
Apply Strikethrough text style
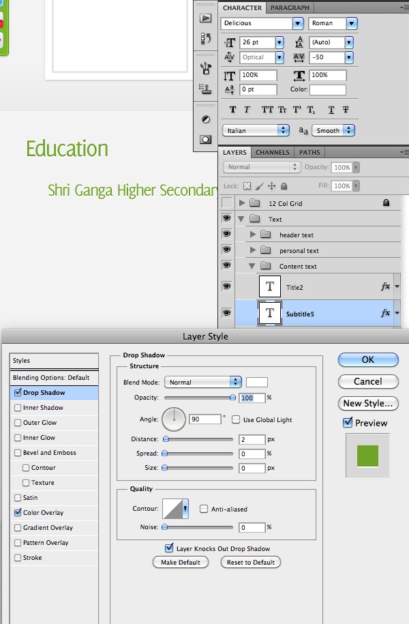[346, 109]
